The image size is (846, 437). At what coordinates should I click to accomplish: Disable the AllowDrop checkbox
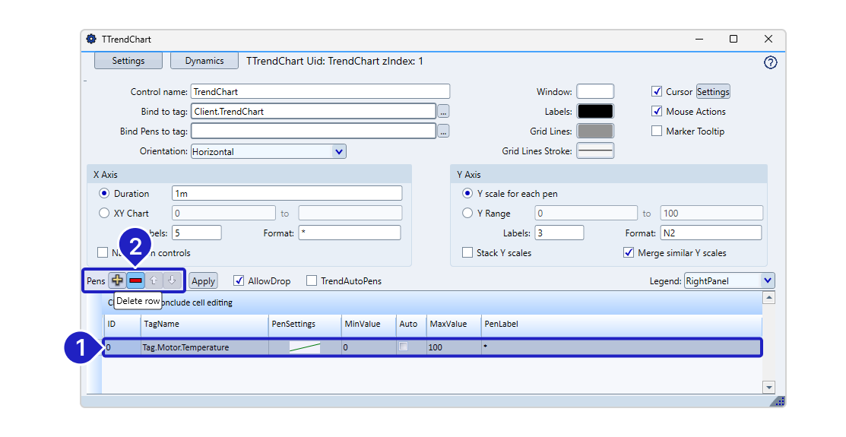pyautogui.click(x=239, y=281)
